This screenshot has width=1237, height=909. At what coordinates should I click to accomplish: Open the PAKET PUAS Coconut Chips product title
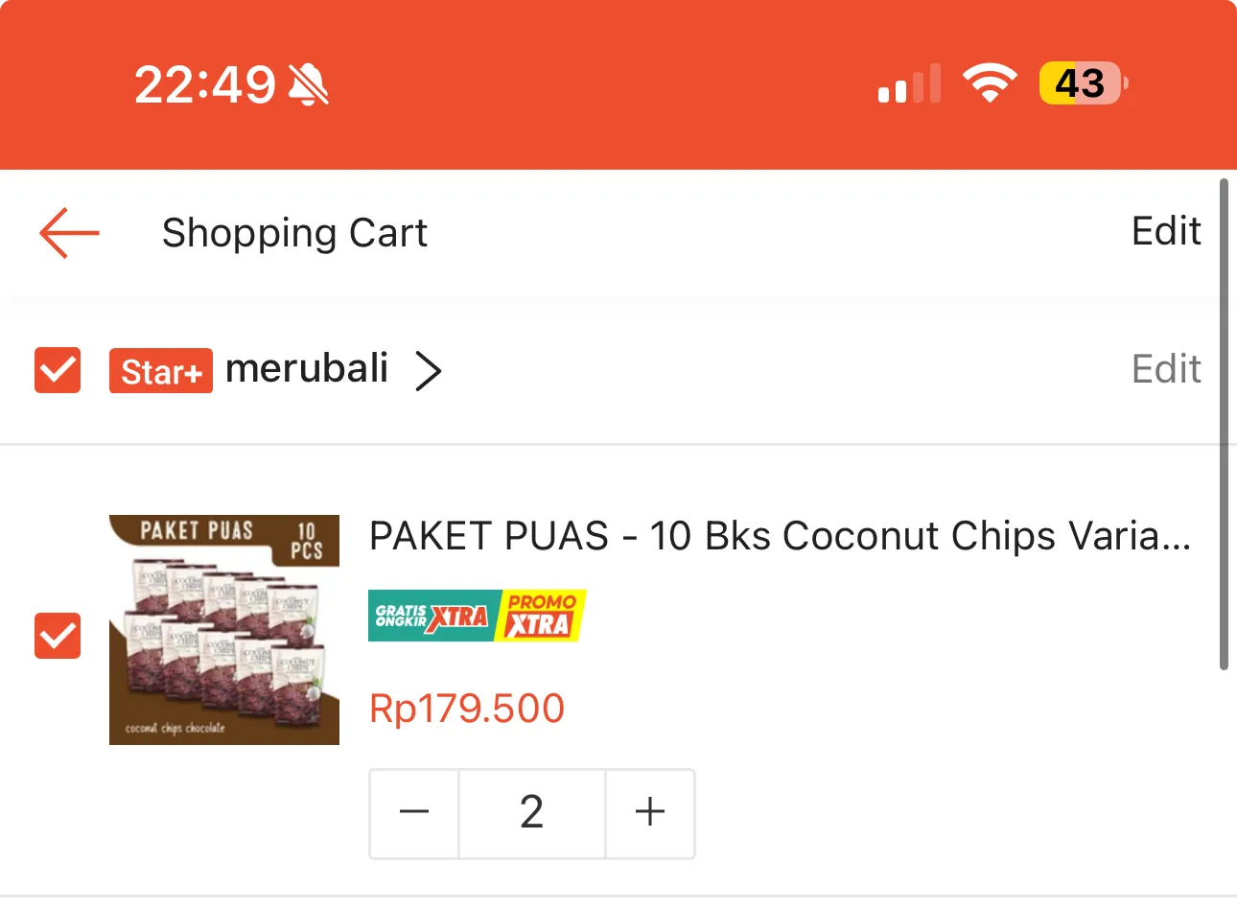(x=779, y=536)
